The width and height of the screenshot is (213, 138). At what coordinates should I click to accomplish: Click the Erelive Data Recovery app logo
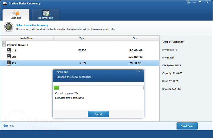pos(5,3)
